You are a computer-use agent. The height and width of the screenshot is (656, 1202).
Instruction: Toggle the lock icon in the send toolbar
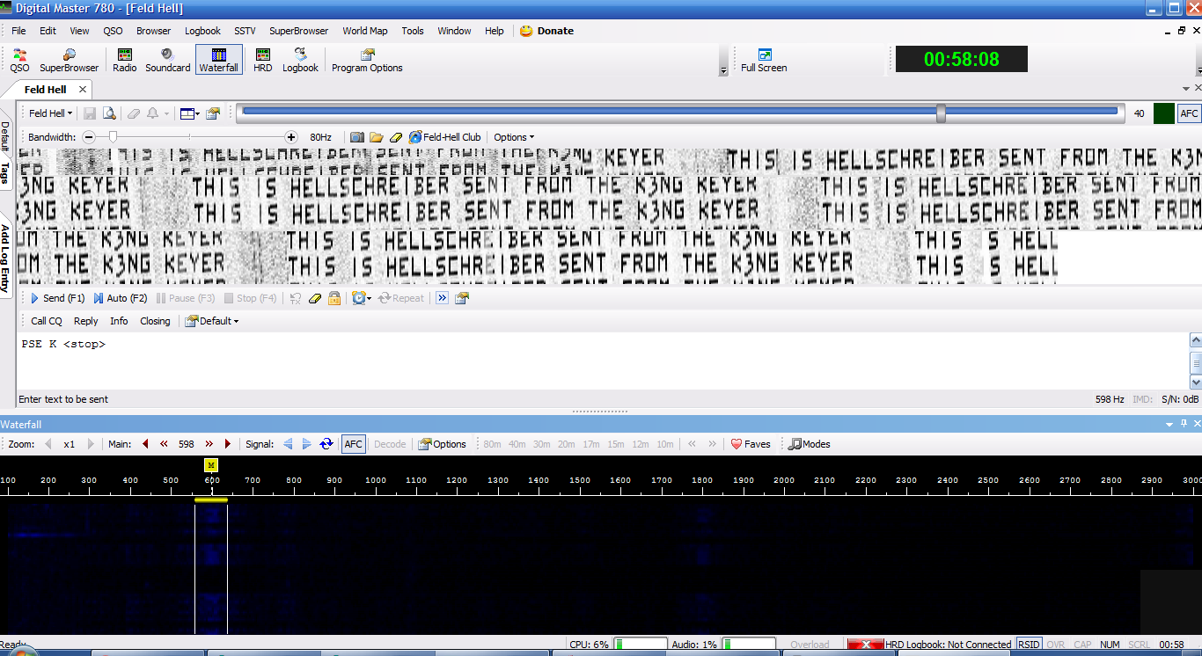[334, 298]
